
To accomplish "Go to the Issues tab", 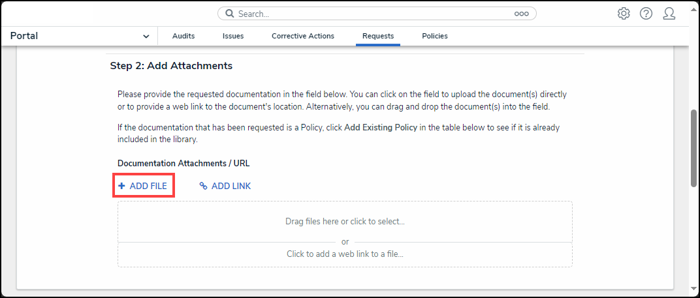I will coord(233,37).
